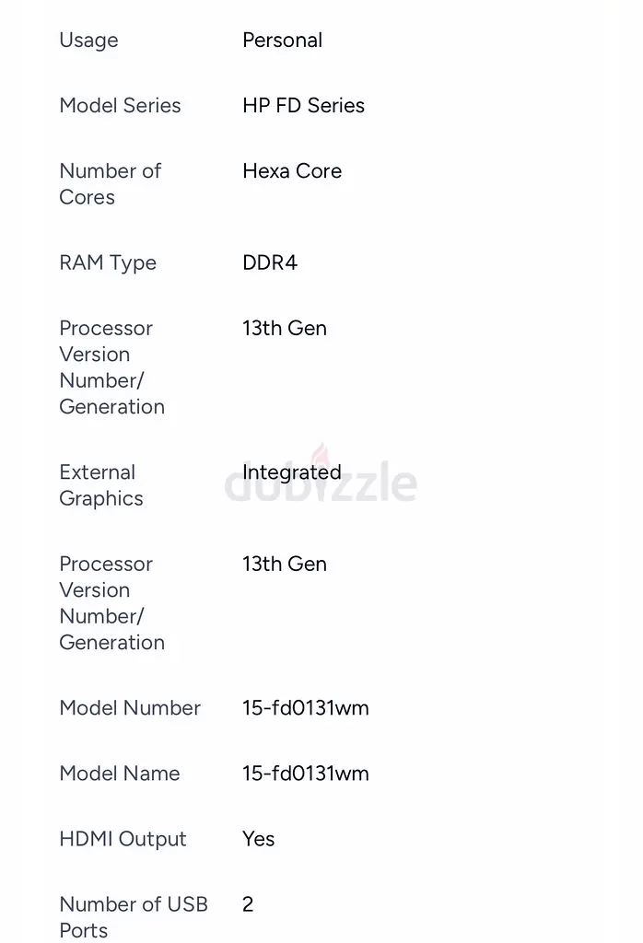Click the first 13th Gen value
643x943 pixels.
[285, 329]
